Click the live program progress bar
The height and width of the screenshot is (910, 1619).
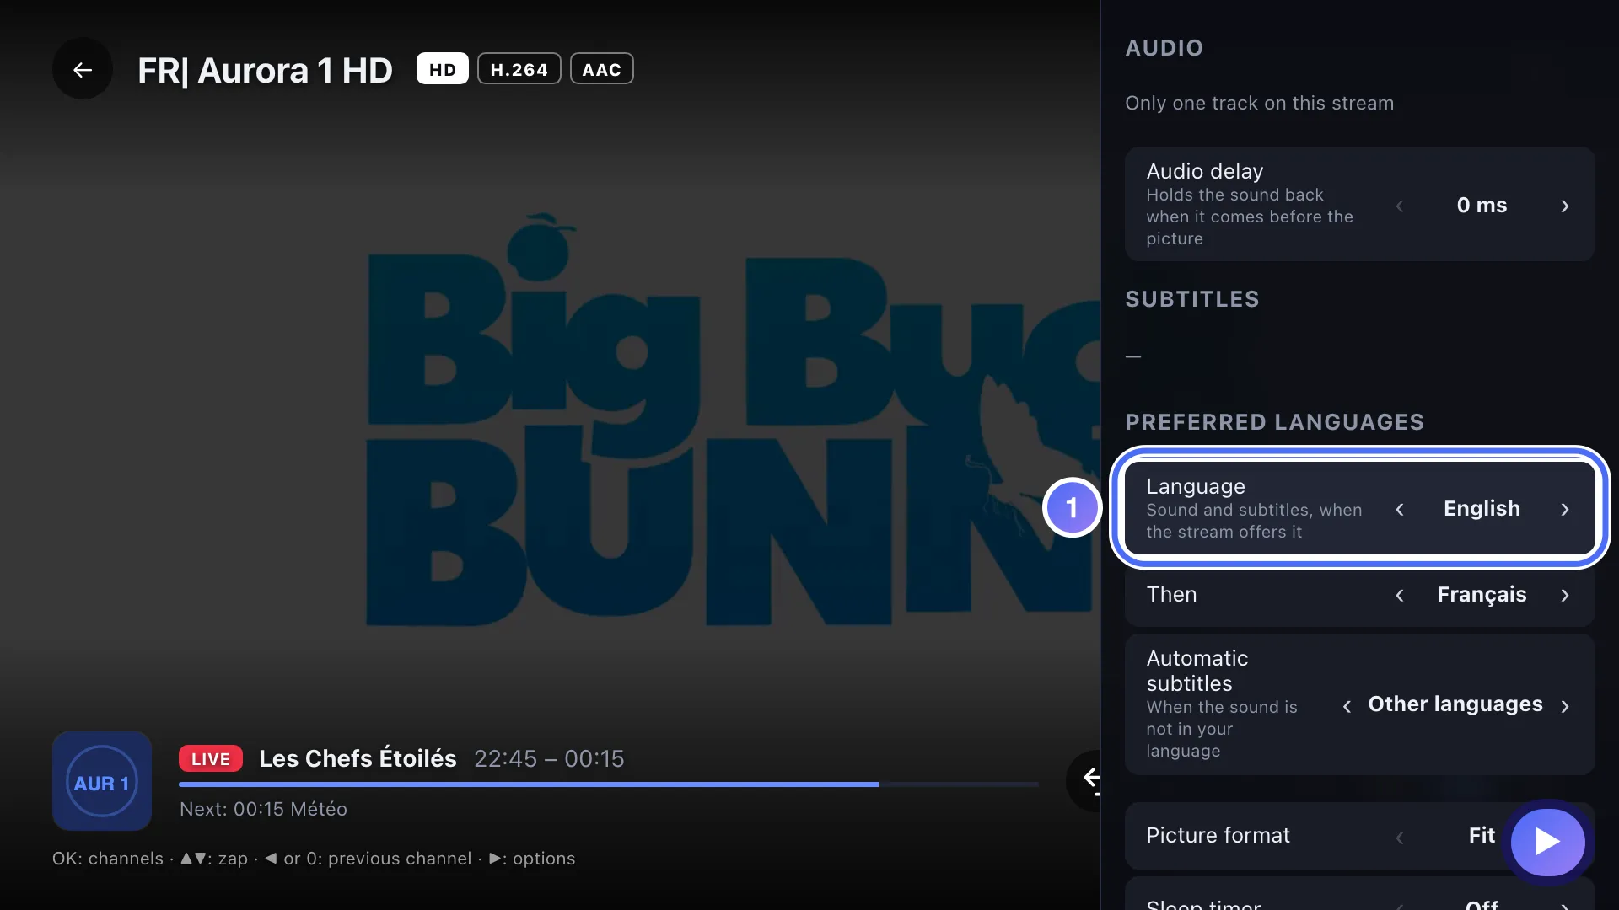click(x=609, y=784)
